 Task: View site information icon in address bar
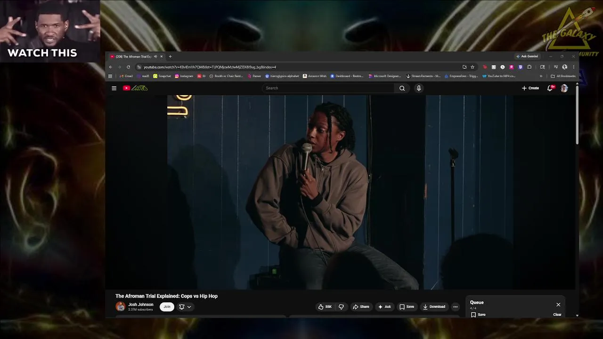pyautogui.click(x=139, y=67)
